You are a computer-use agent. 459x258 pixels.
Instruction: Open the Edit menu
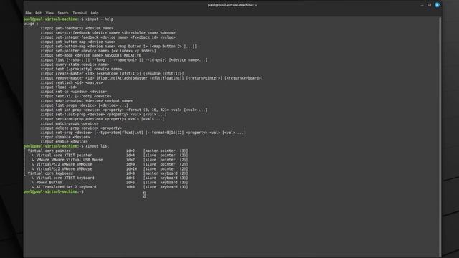point(38,13)
